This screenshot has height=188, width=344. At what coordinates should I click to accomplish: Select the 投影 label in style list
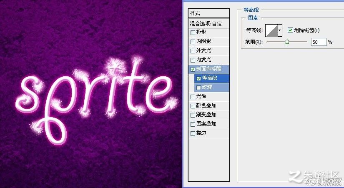201,32
